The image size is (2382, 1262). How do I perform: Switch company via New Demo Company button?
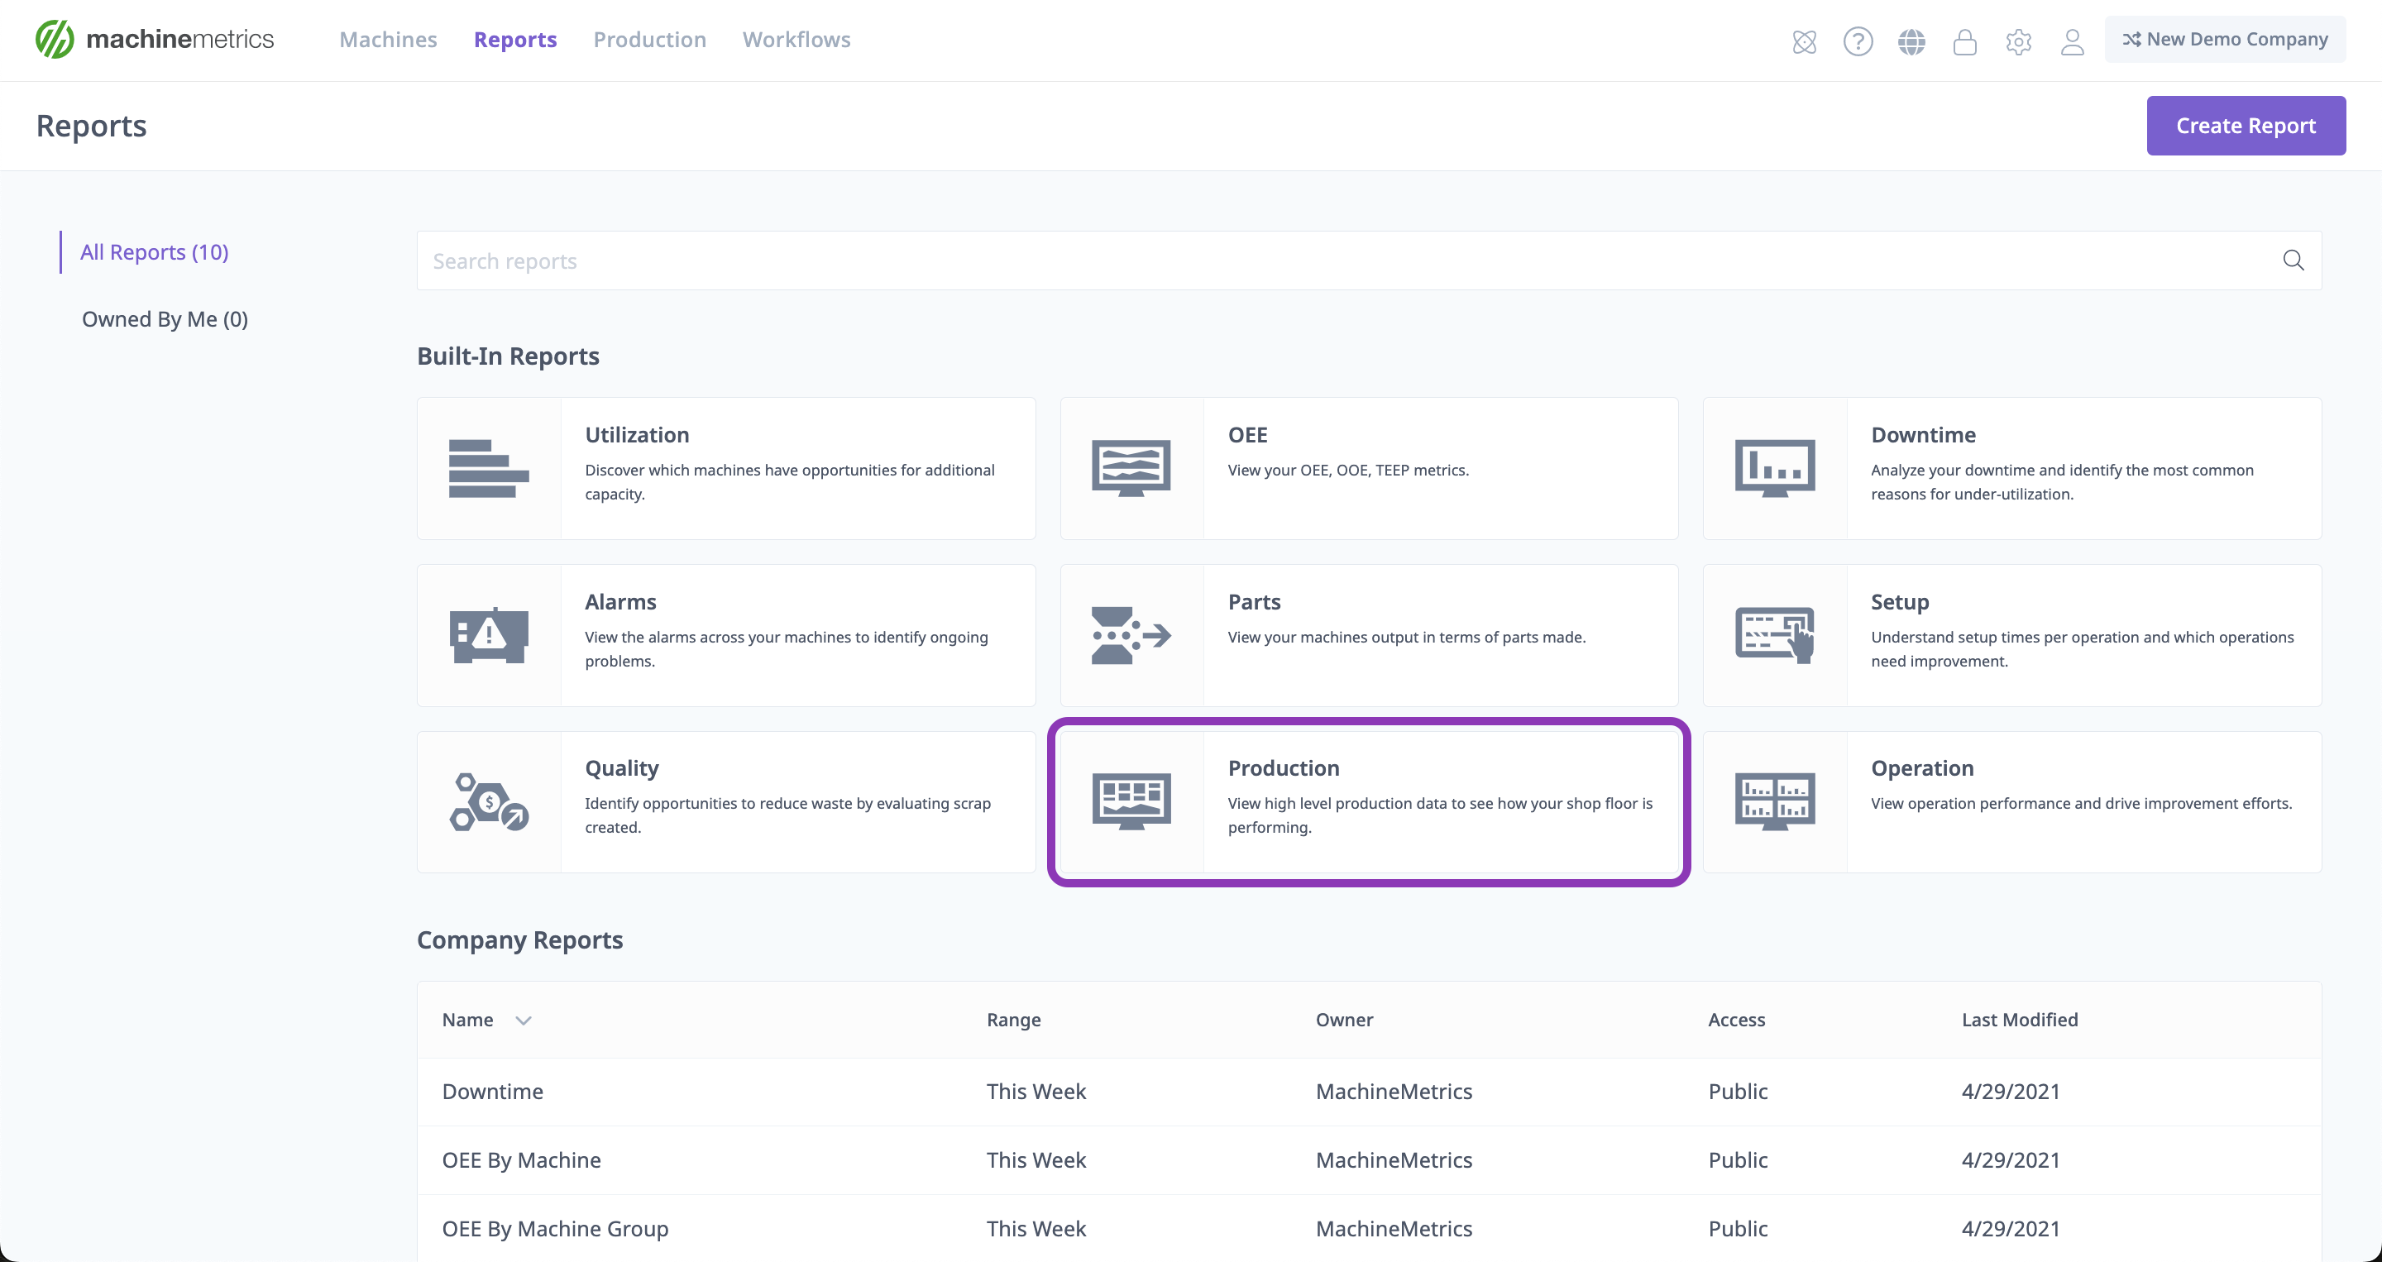2225,40
